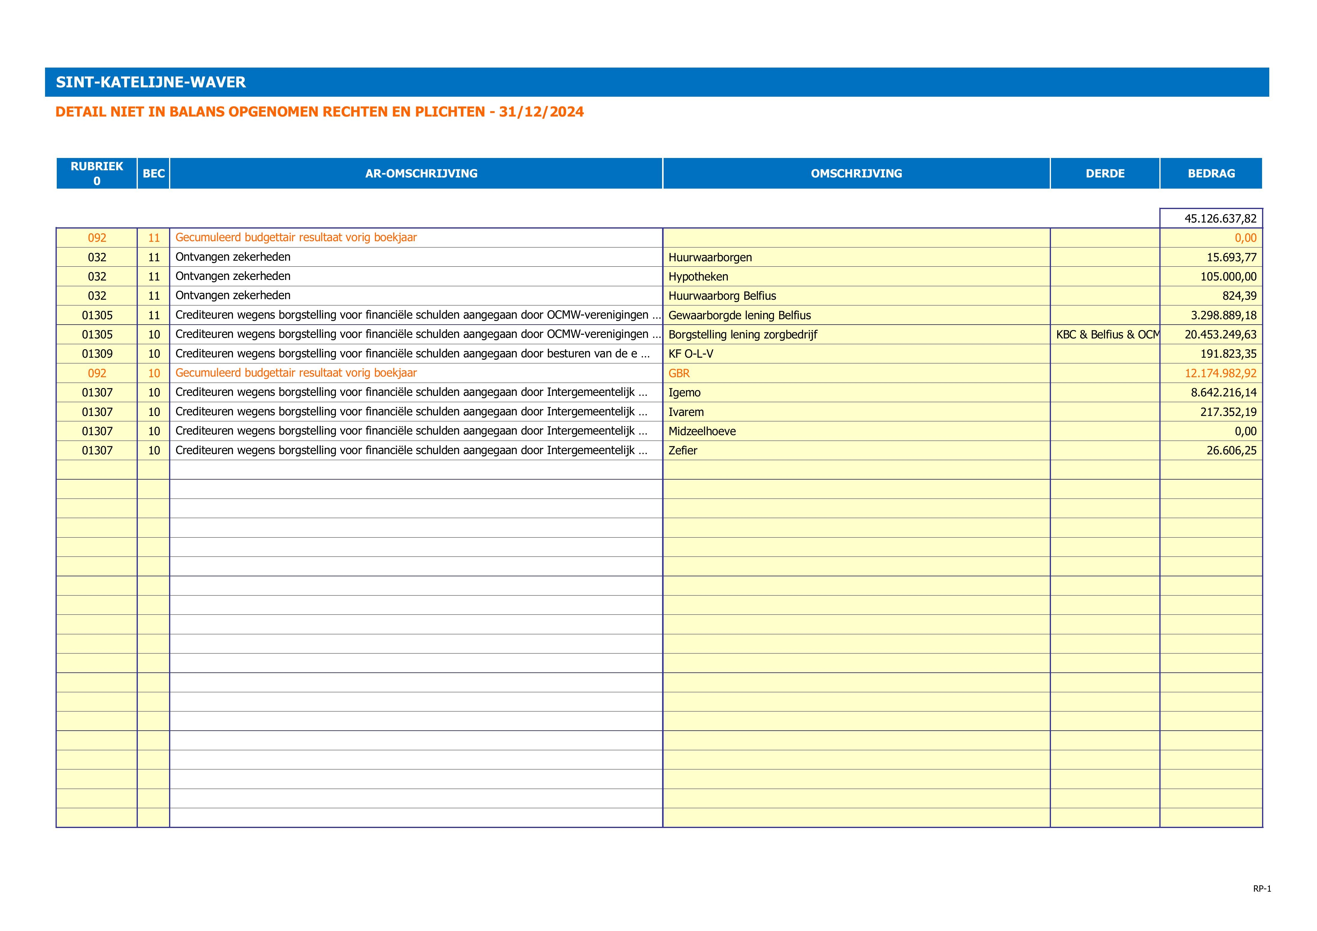Click BEC value 11 in Huurwaarborg Belfius row
Viewport: 1317px width, 931px height.
point(154,296)
